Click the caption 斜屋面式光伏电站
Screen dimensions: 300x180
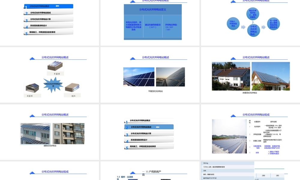pos(250,93)
